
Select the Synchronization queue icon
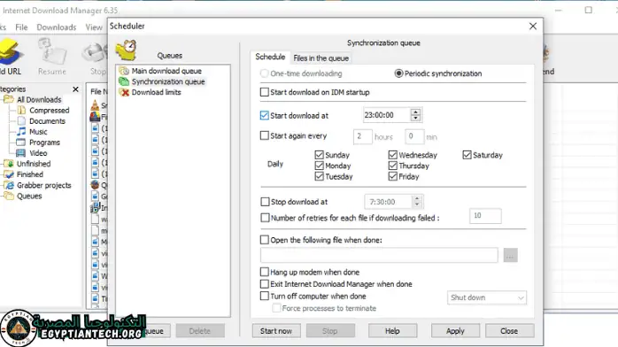(124, 81)
